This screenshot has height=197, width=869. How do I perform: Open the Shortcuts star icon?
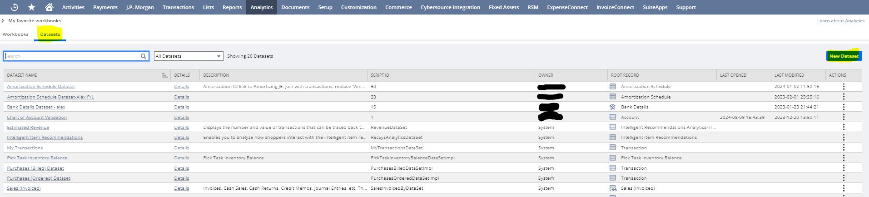tap(31, 7)
